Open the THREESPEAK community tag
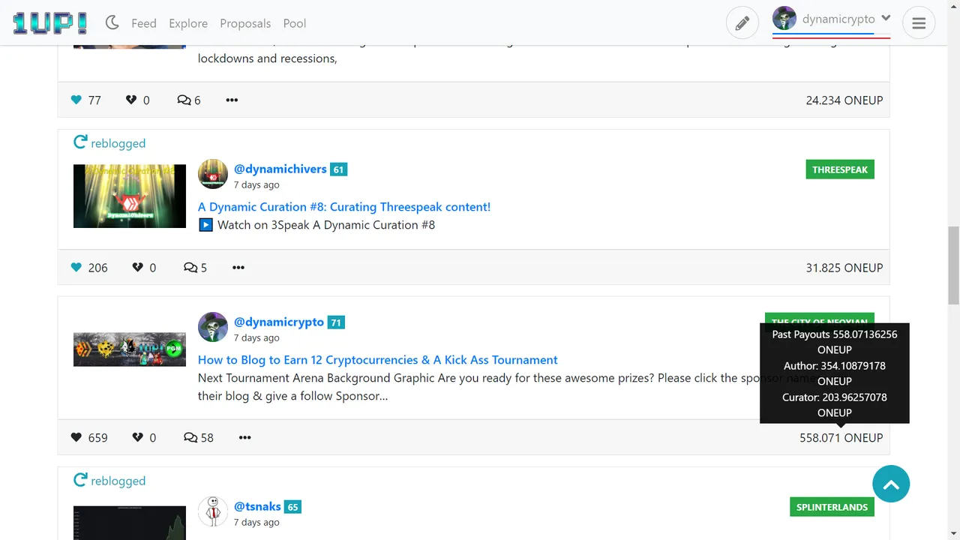Screen dimensions: 960x540 [840, 169]
